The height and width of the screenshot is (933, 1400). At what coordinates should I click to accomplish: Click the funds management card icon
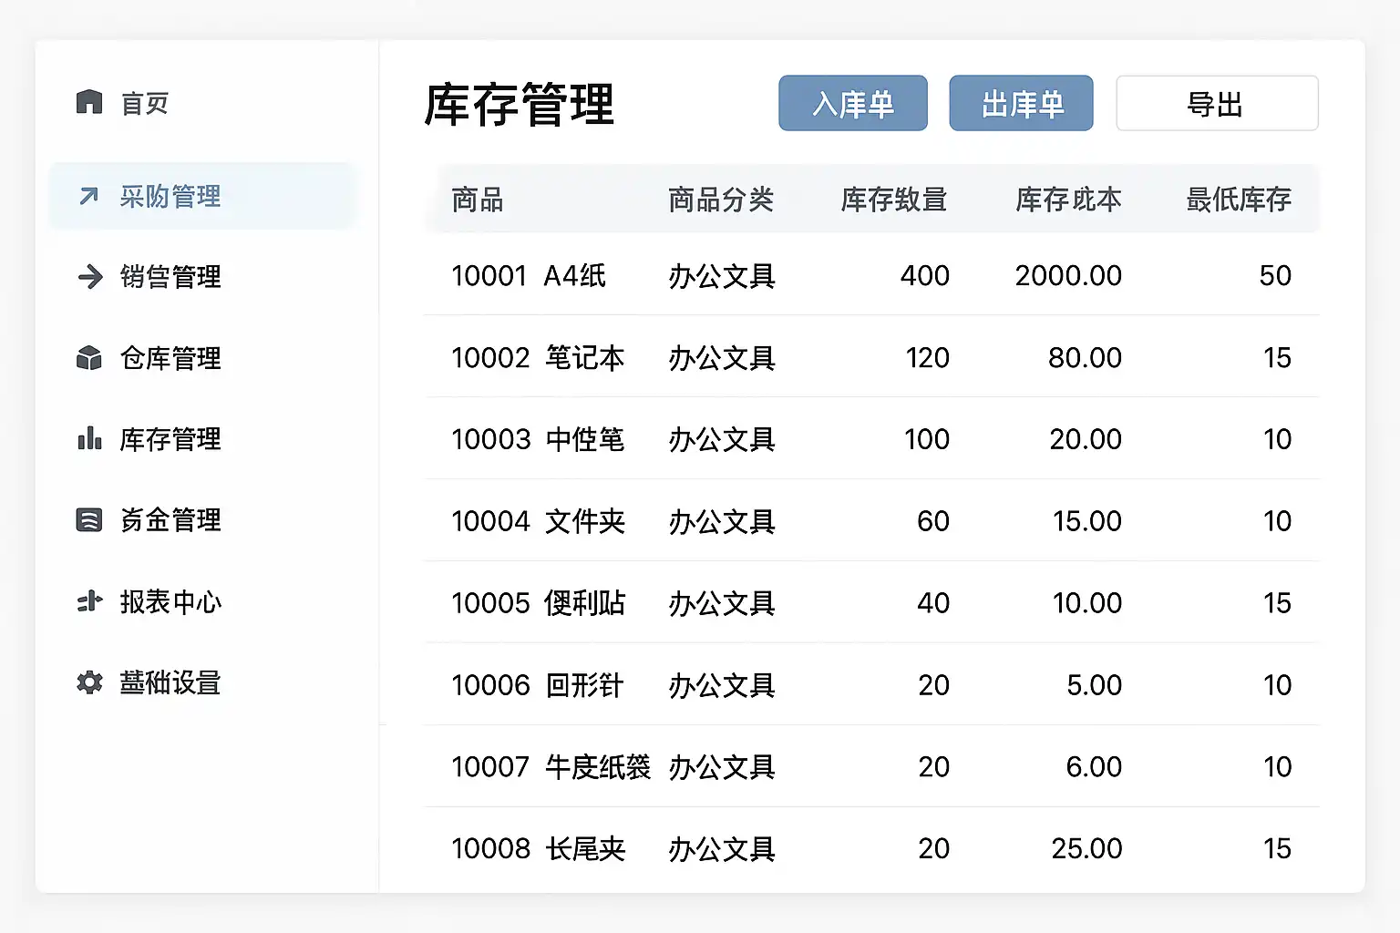(x=88, y=520)
